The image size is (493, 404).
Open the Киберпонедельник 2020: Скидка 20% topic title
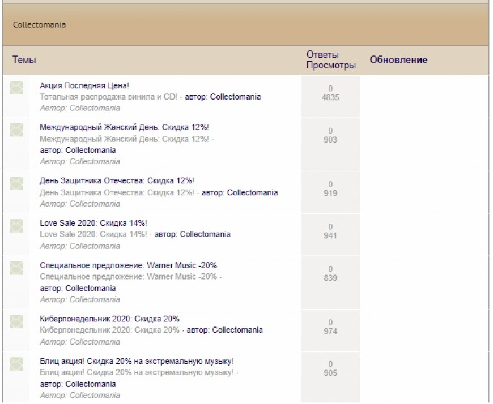109,319
